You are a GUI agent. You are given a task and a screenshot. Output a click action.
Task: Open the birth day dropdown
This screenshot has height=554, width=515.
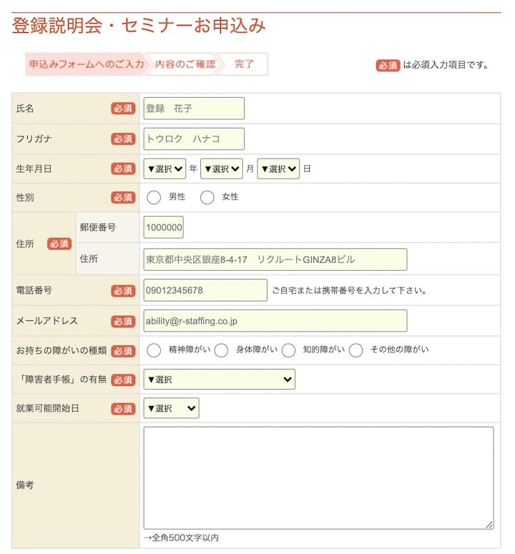point(278,169)
